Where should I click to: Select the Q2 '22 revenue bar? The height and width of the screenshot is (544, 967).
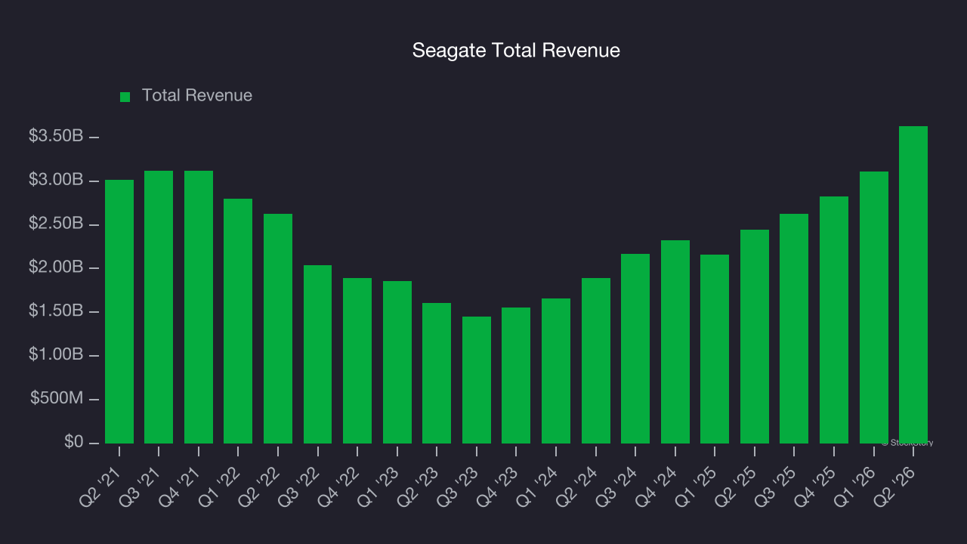[x=278, y=329]
